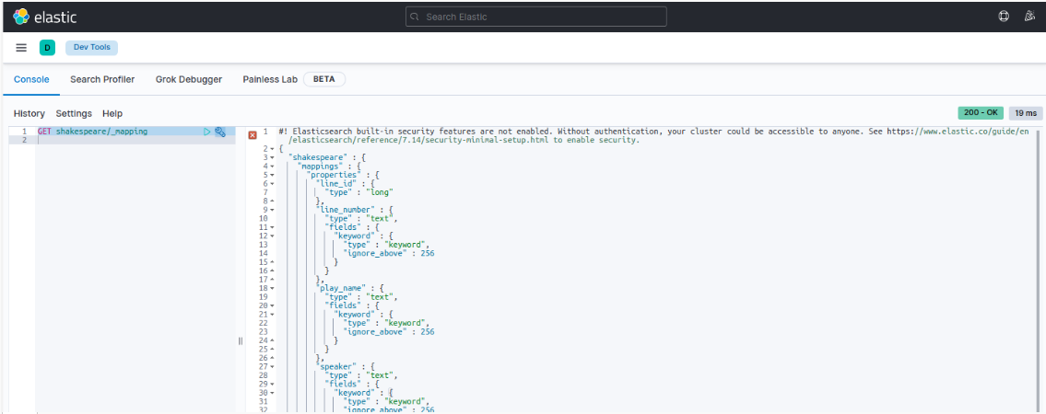1046x414 pixels.
Task: Open console History
Action: click(29, 114)
